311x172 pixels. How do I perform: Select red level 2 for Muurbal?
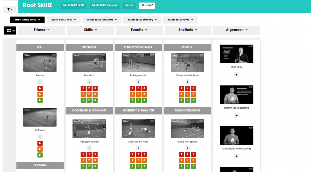point(89,88)
